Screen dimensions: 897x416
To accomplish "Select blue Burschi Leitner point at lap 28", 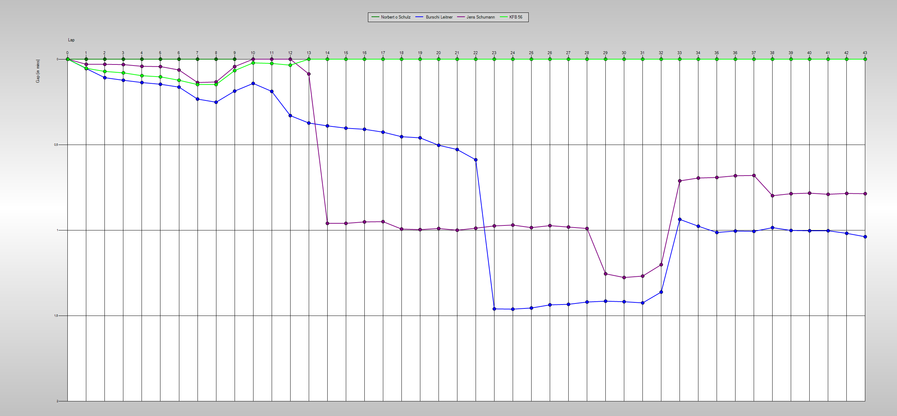I will coord(587,302).
